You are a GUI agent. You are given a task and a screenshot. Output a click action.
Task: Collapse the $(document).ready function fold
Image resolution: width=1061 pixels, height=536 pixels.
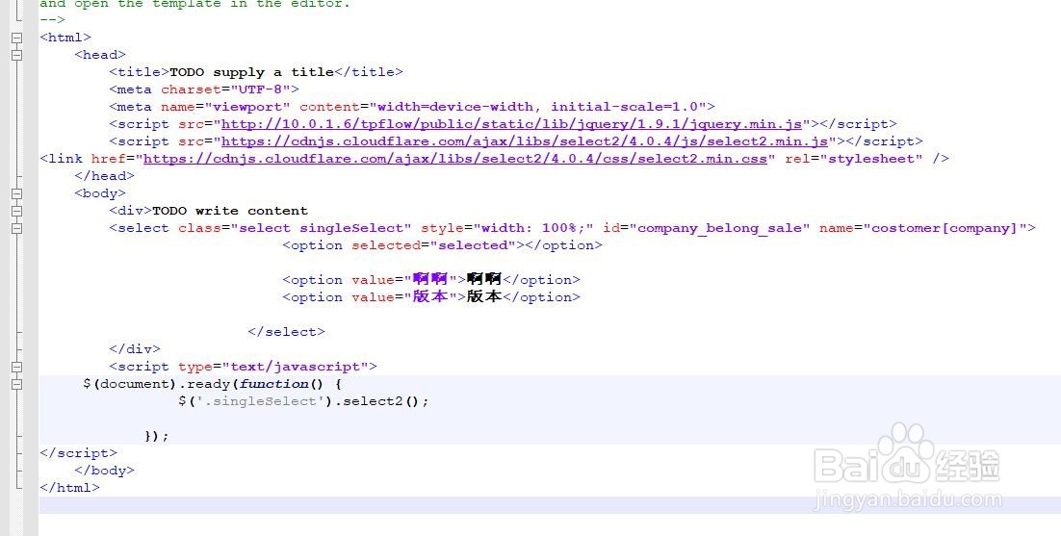point(17,384)
